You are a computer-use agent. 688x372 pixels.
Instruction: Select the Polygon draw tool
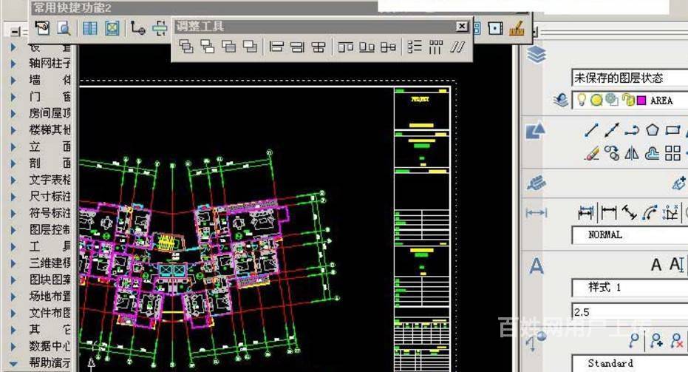652,130
